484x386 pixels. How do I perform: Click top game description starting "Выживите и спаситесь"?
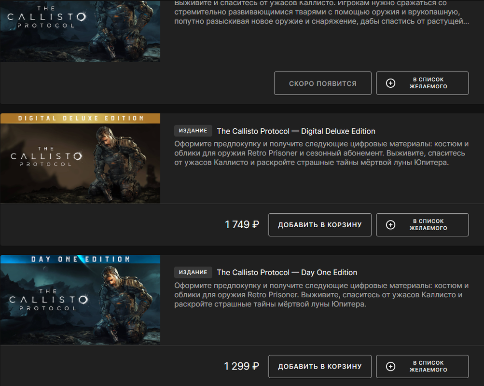pos(321,13)
